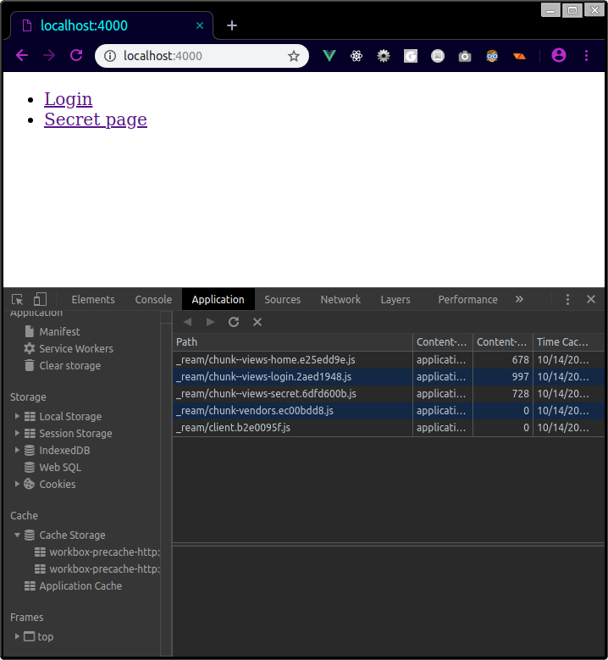Sort by the Time Cached column header
This screenshot has height=660, width=608.
coord(568,342)
